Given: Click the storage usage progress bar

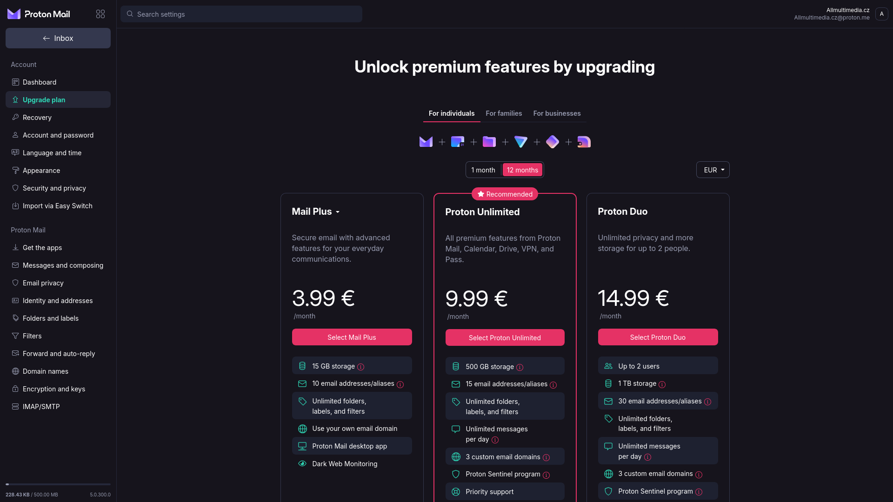Looking at the screenshot, I should pyautogui.click(x=58, y=484).
